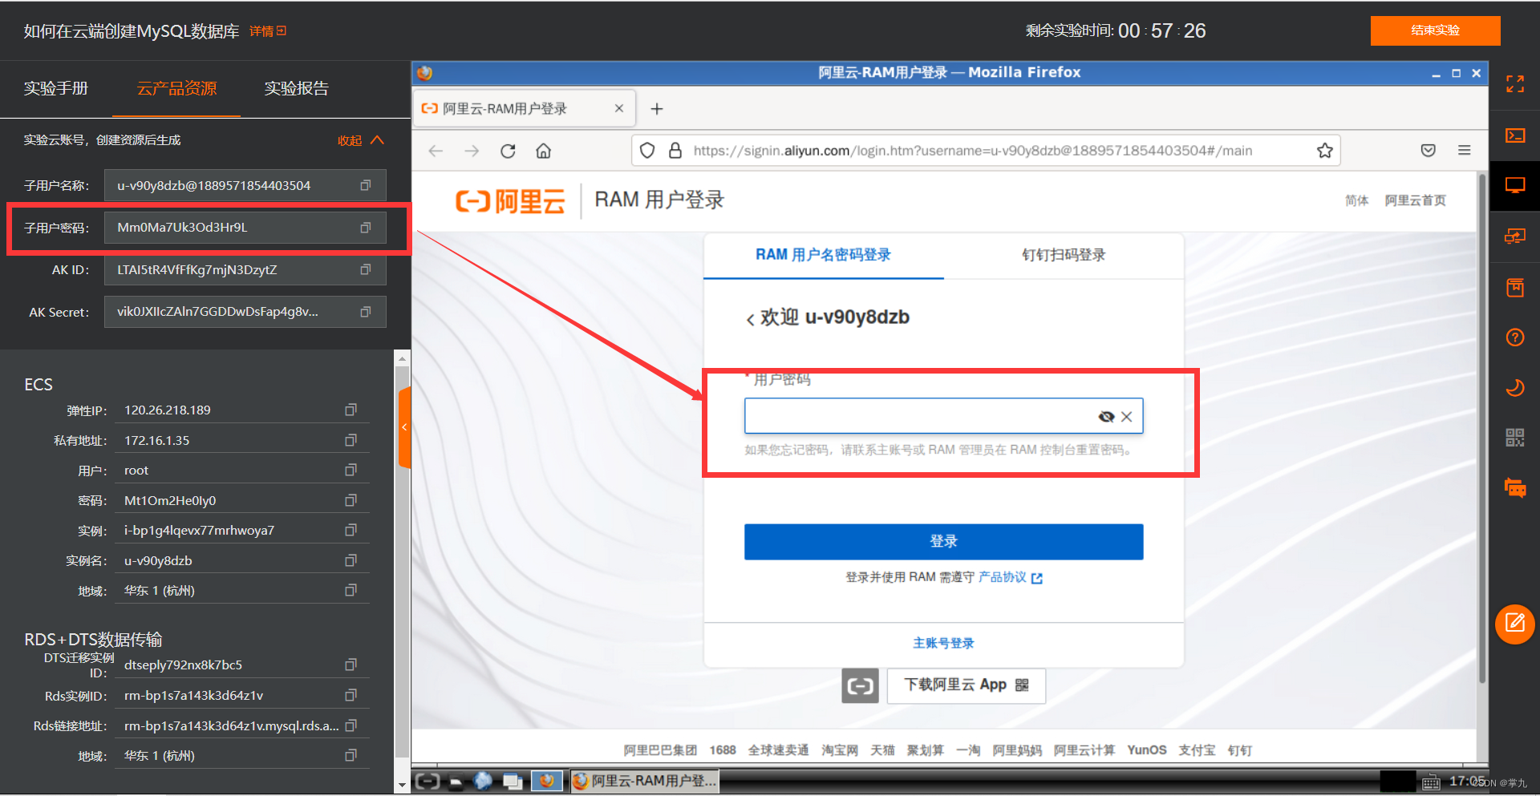Click the help question mark icon

[1514, 337]
